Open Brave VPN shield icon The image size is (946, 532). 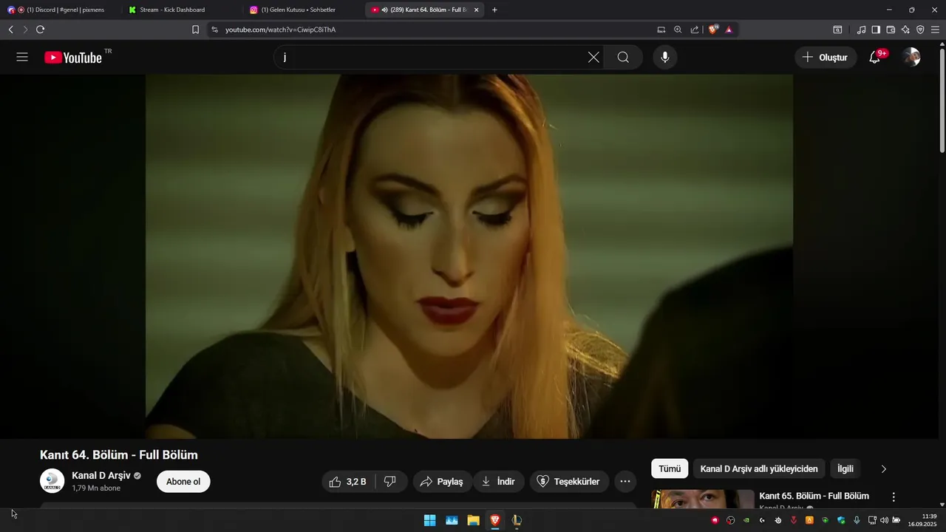coord(920,30)
